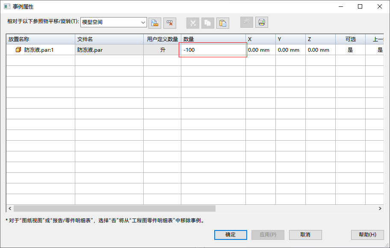Click the X column header
This screenshot has height=248, width=390.
click(x=261, y=39)
